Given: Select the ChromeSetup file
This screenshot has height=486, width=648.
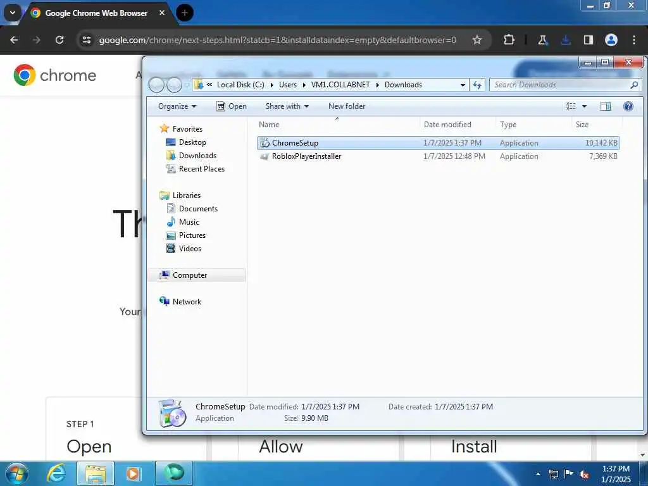Looking at the screenshot, I should (438, 143).
